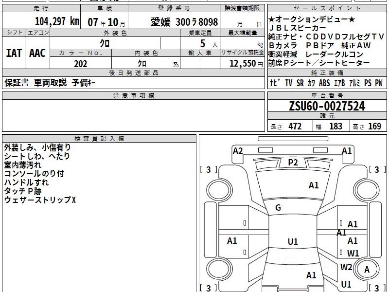
Task: Select the 純正装備 header
Action: 327,73
